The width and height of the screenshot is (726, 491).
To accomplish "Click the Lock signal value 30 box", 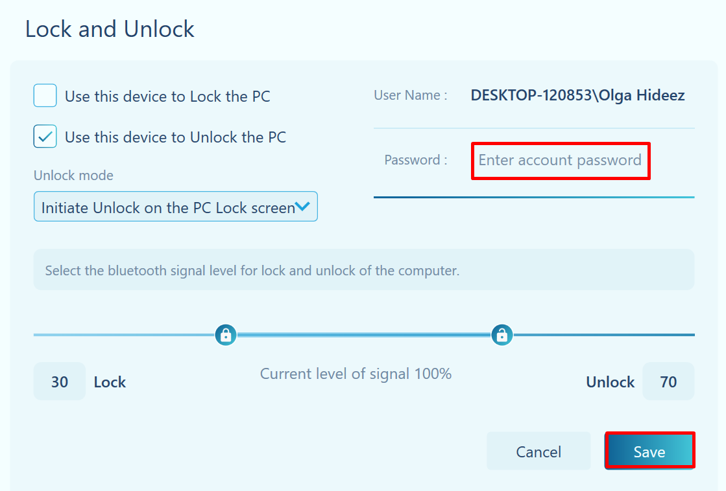I will tap(60, 382).
